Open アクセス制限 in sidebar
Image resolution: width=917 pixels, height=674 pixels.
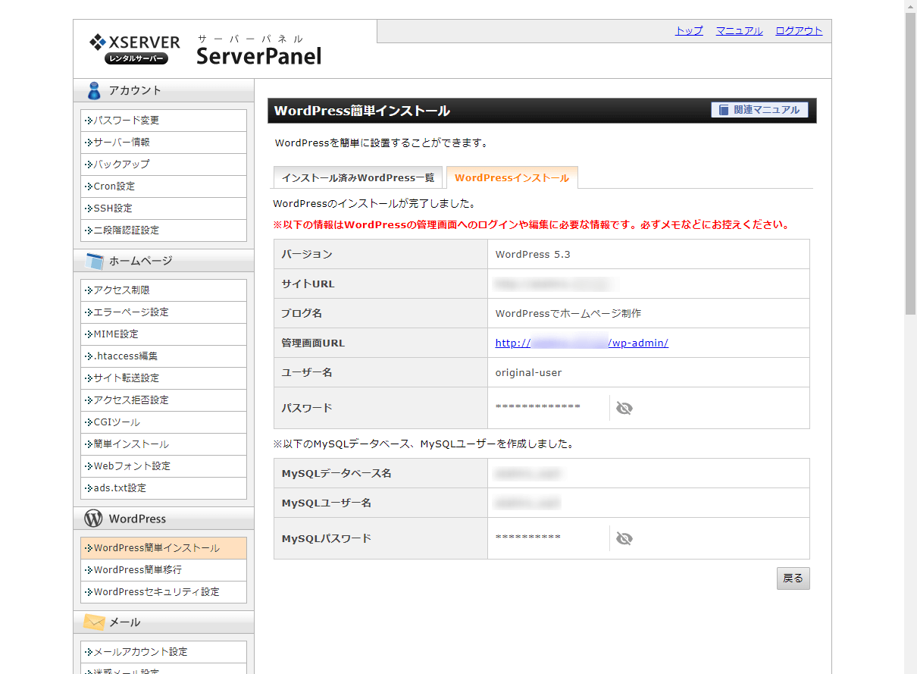pyautogui.click(x=164, y=290)
